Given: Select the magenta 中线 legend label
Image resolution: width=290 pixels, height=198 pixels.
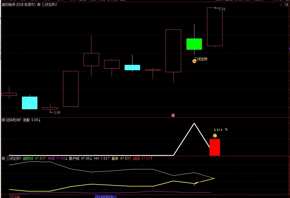Looking at the screenshot, I should (51, 158).
